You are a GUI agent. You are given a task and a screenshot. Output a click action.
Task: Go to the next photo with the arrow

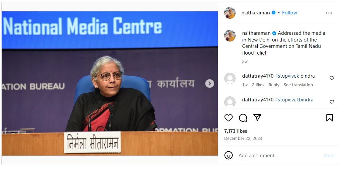point(209,83)
